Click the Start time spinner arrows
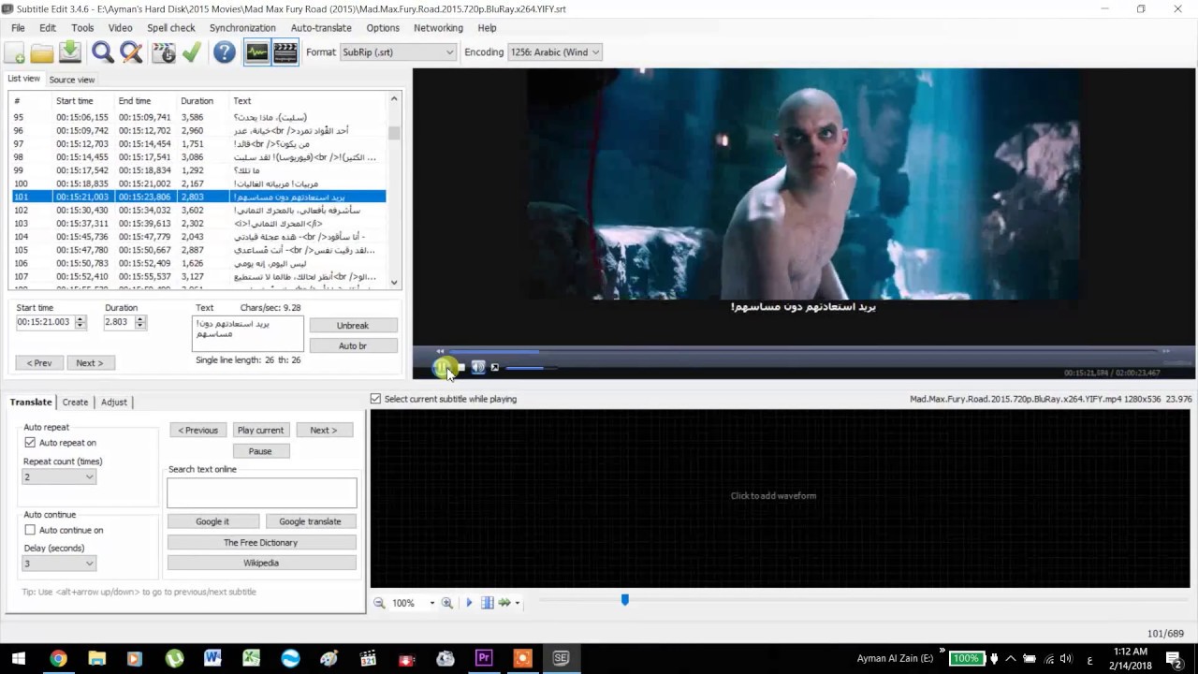 [80, 322]
